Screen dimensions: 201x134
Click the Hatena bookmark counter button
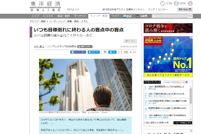point(112,52)
